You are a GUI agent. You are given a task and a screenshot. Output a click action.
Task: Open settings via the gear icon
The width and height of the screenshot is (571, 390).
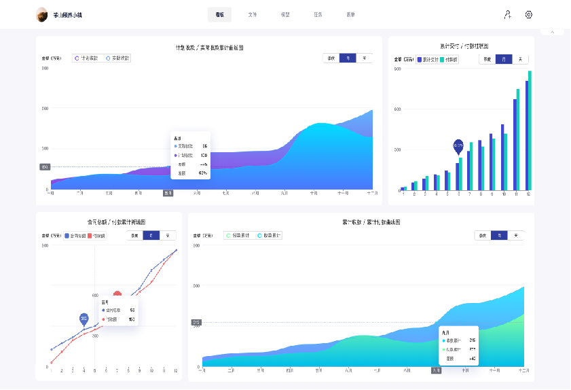point(529,14)
